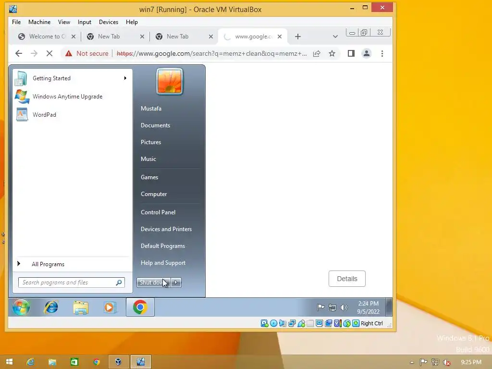492x369 pixels.
Task: Click Windows 7 clock showing 2:24 PM
Action: click(x=369, y=307)
